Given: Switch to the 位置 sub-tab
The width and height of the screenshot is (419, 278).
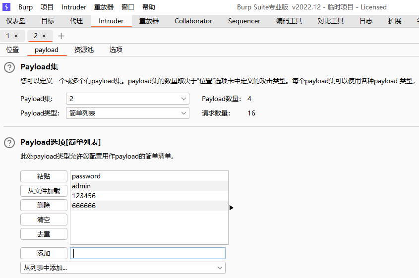Looking at the screenshot, I should (12, 50).
